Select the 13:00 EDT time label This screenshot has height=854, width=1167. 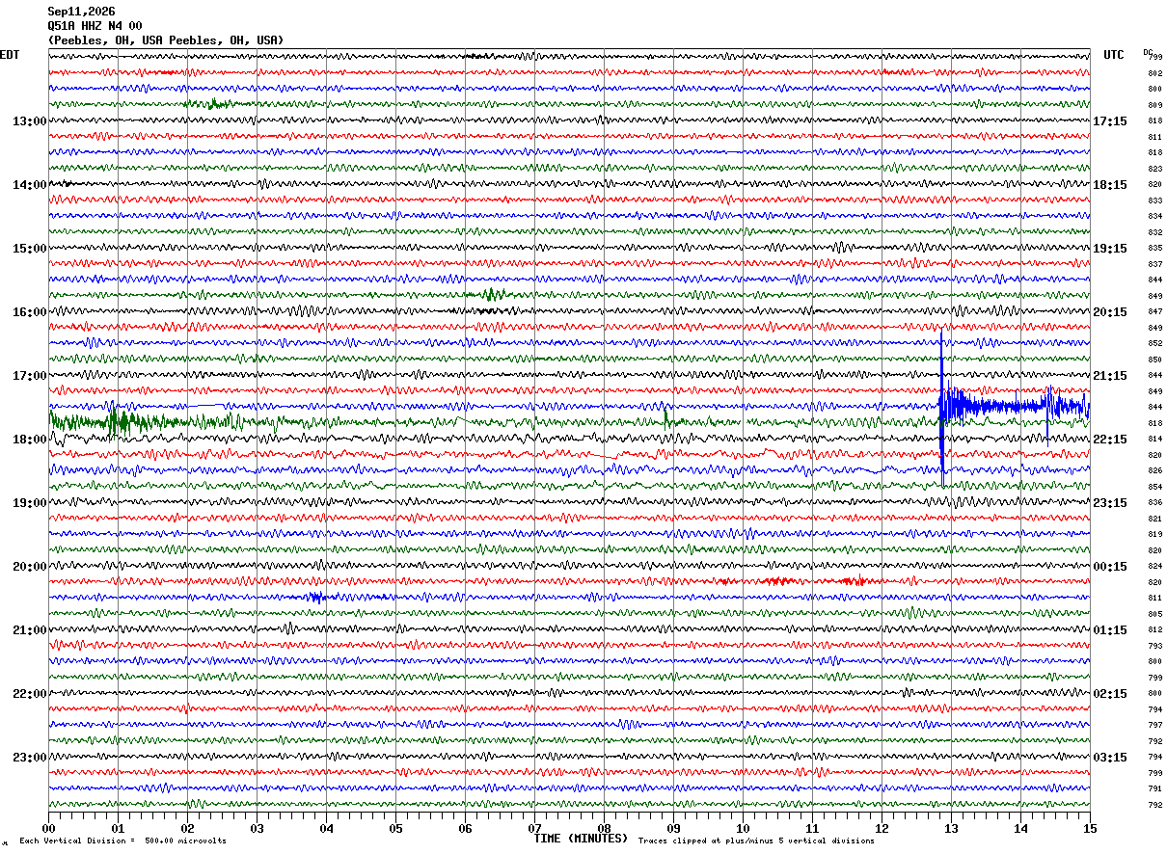[30, 121]
